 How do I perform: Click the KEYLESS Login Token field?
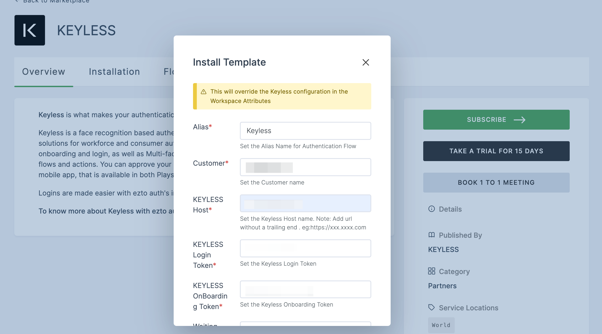click(x=305, y=248)
